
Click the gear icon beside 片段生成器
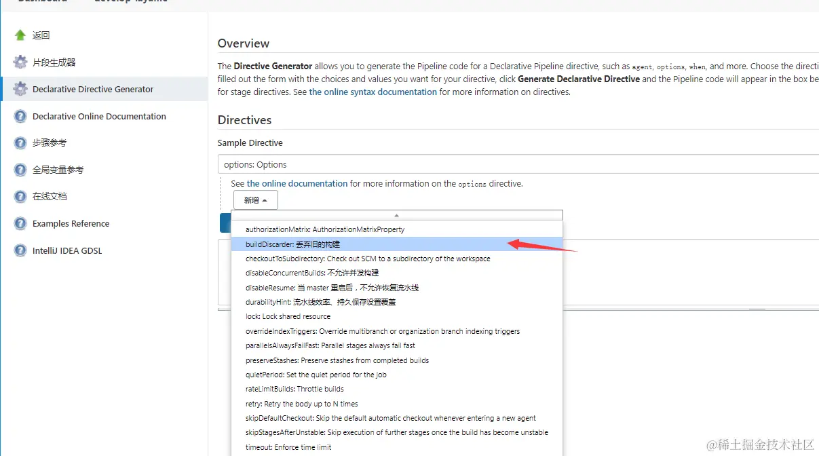click(x=20, y=62)
